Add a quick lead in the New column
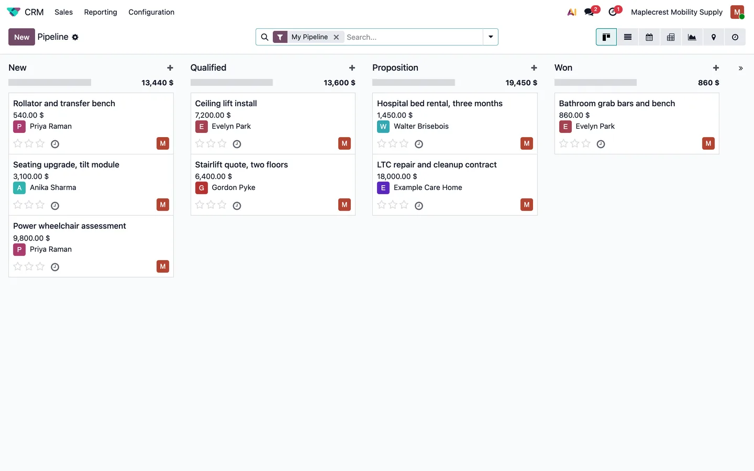 (170, 68)
